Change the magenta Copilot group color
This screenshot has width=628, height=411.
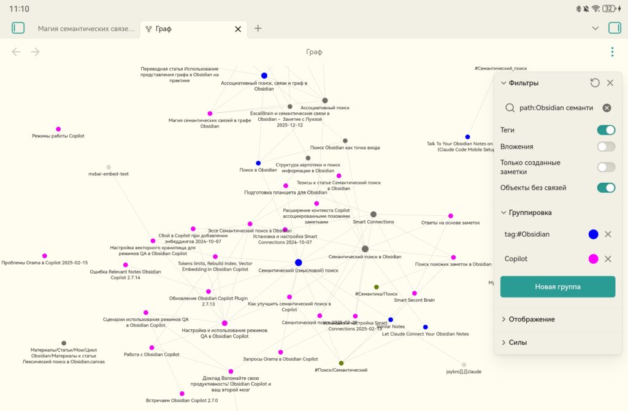pyautogui.click(x=593, y=259)
